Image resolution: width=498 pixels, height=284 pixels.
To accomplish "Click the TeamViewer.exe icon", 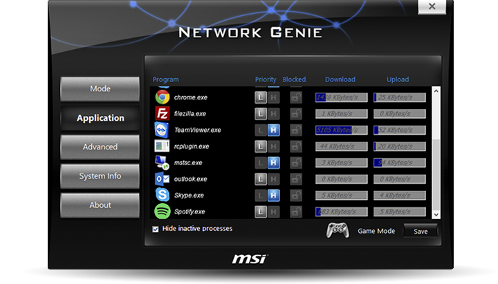I will click(162, 130).
